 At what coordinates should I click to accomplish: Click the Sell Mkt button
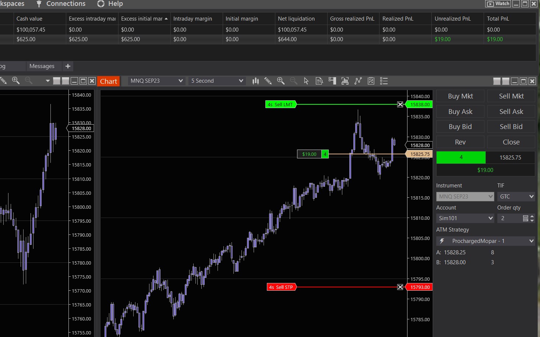point(511,96)
